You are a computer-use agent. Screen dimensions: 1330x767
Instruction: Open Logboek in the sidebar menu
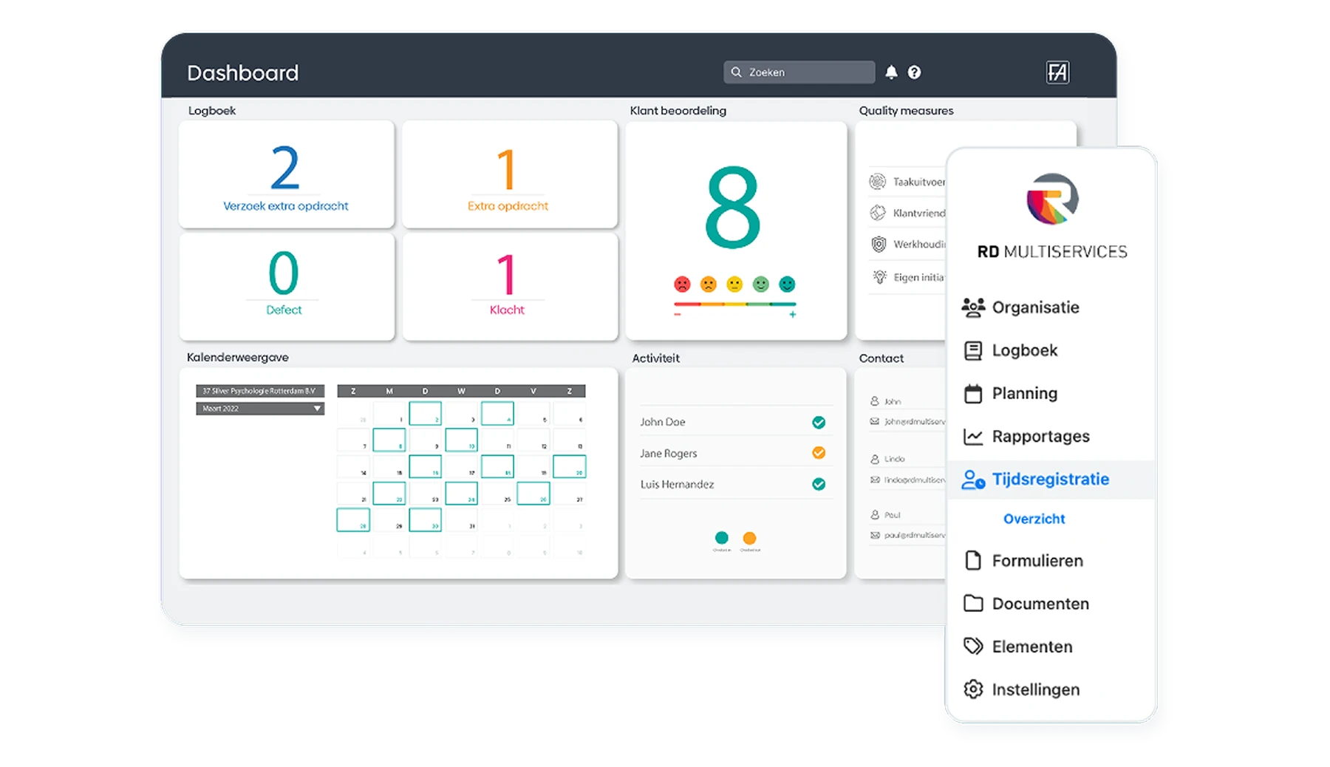coord(1051,350)
